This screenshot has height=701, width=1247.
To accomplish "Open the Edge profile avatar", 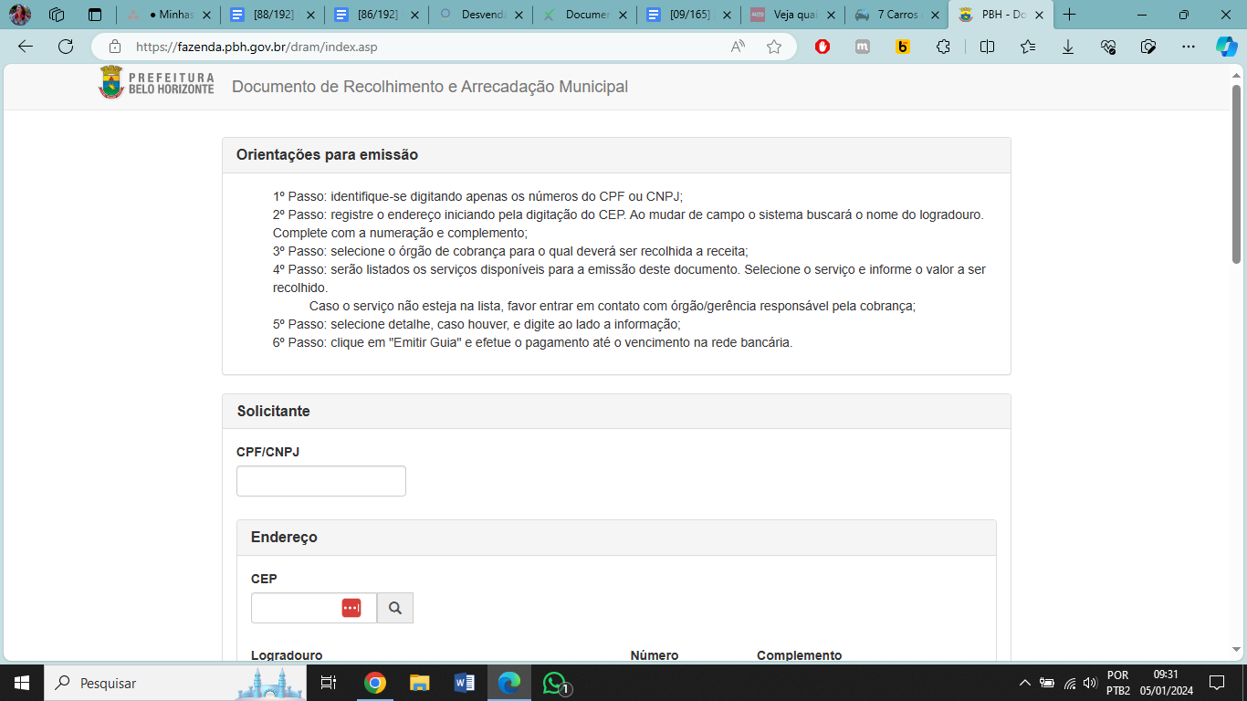I will 20,15.
